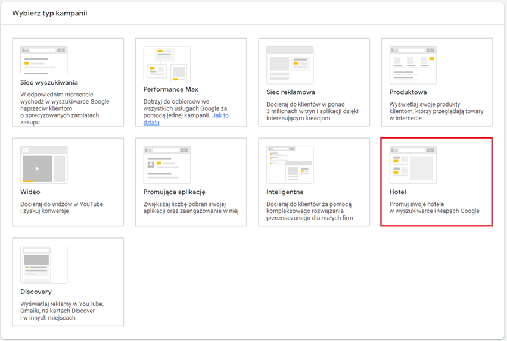The height and width of the screenshot is (341, 507).
Task: Select the "Wideo" card title
Action: point(30,192)
